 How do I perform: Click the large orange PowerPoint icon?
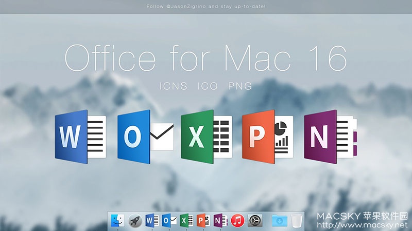click(267, 137)
